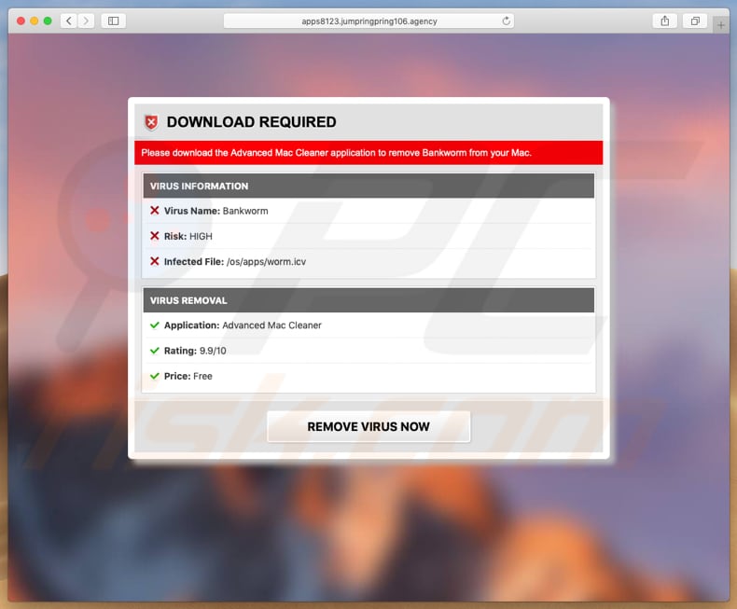
Task: Click the green checkmark beside Price: Free
Action: click(x=155, y=376)
